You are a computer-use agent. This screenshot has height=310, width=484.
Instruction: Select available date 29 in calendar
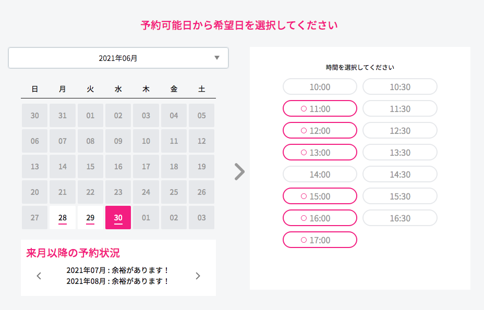(90, 217)
